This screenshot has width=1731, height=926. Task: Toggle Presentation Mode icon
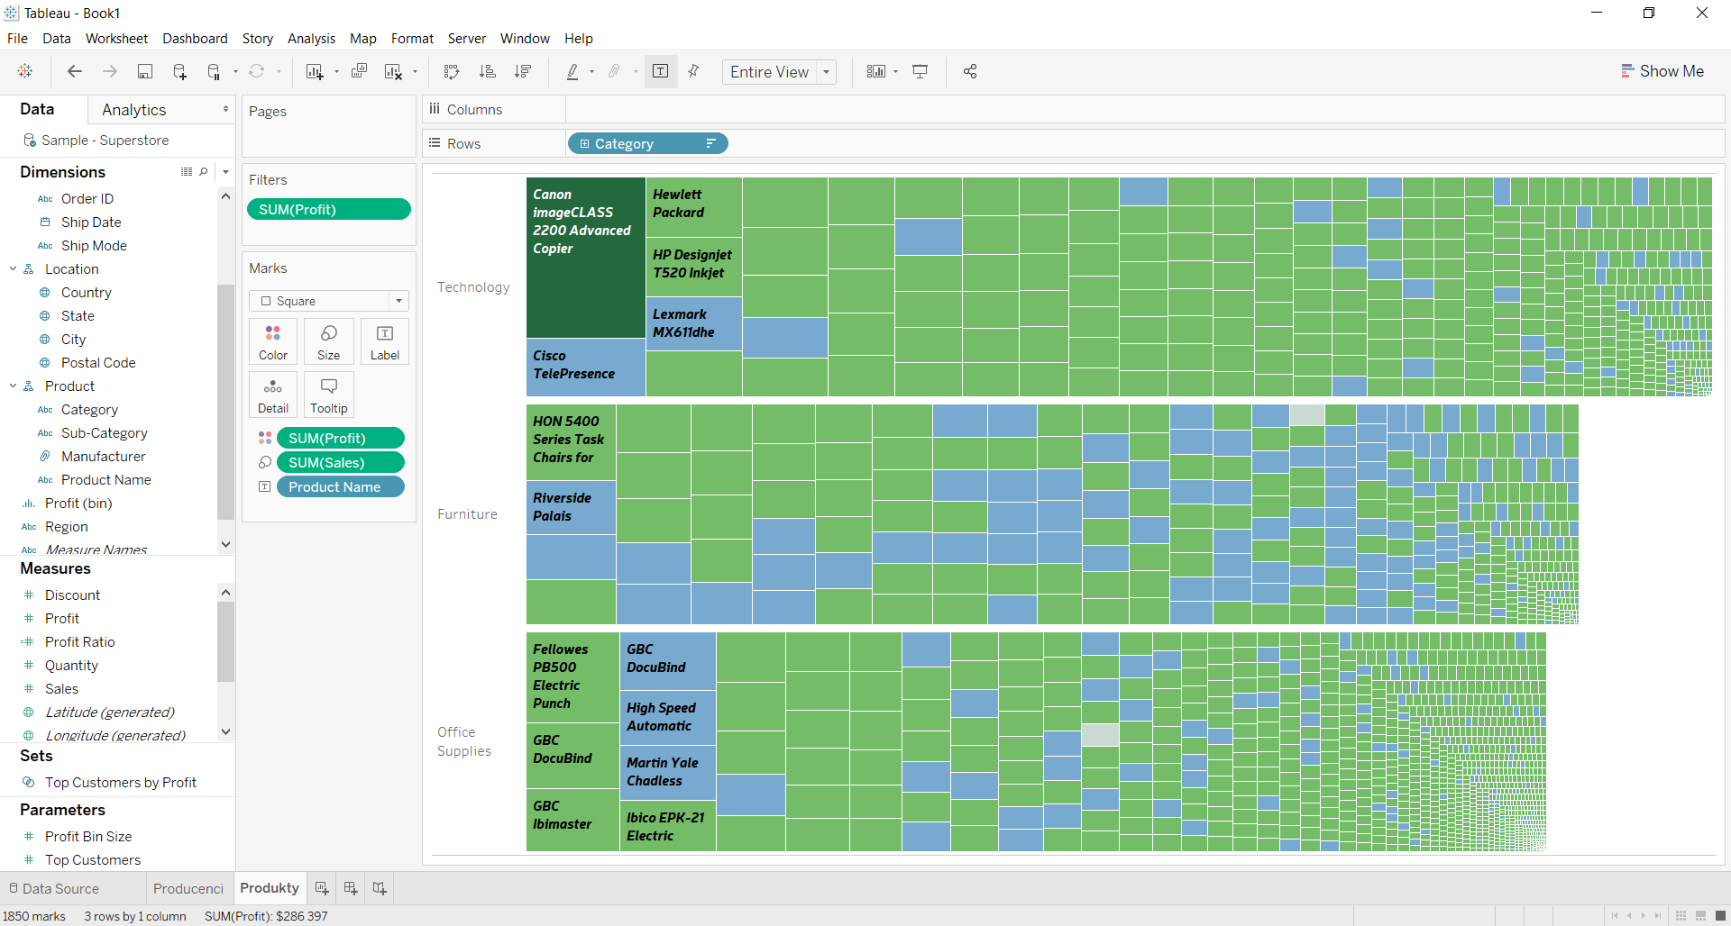coord(920,72)
